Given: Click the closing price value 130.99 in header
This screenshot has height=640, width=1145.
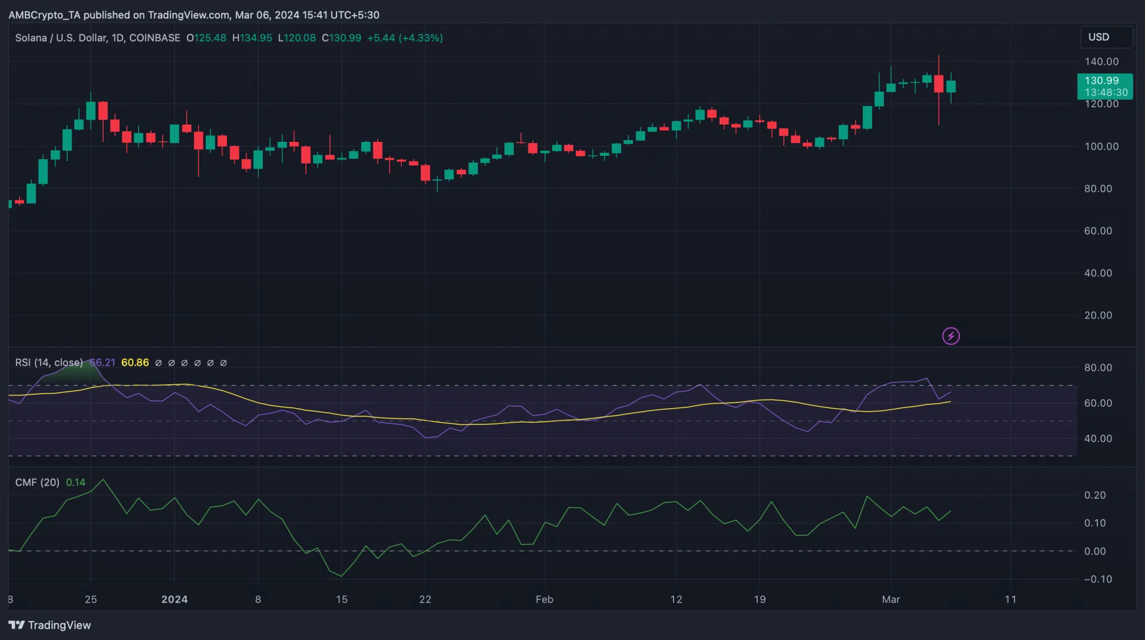Looking at the screenshot, I should 345,37.
